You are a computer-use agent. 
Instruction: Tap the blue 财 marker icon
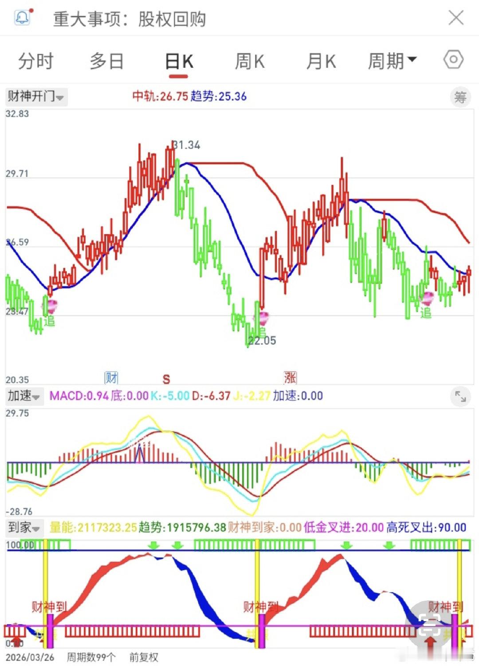point(111,378)
